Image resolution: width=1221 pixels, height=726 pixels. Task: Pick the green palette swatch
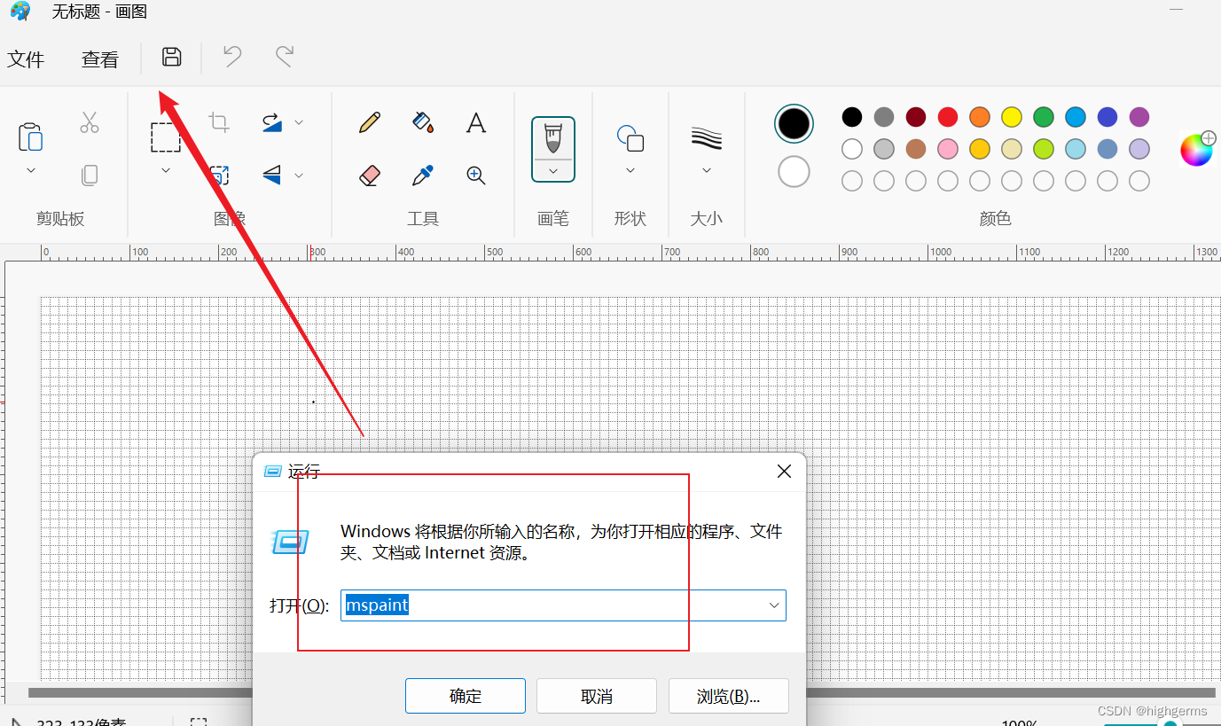1044,117
